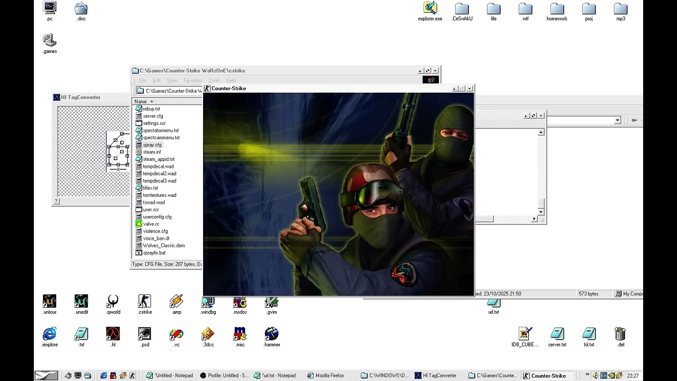The image size is (677, 381).
Task: Select userconfig.cfg in the file list
Action: tap(153, 216)
